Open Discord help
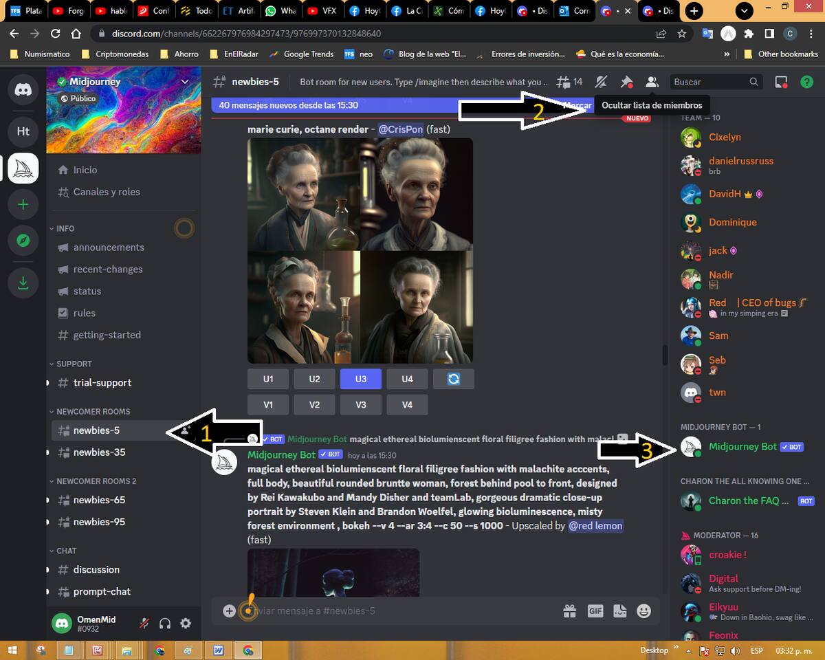Image resolution: width=825 pixels, height=660 pixels. tap(807, 82)
